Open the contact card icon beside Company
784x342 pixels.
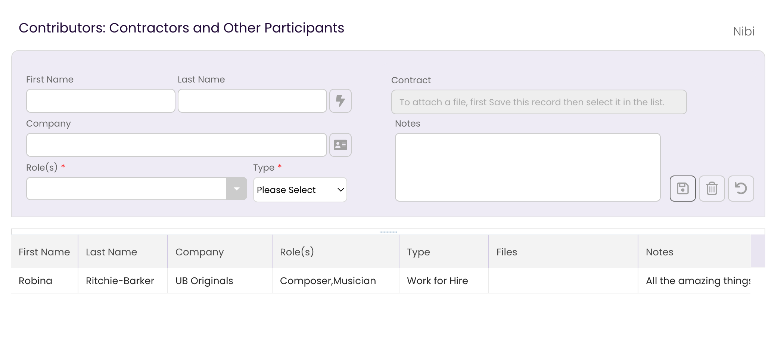[x=340, y=145]
